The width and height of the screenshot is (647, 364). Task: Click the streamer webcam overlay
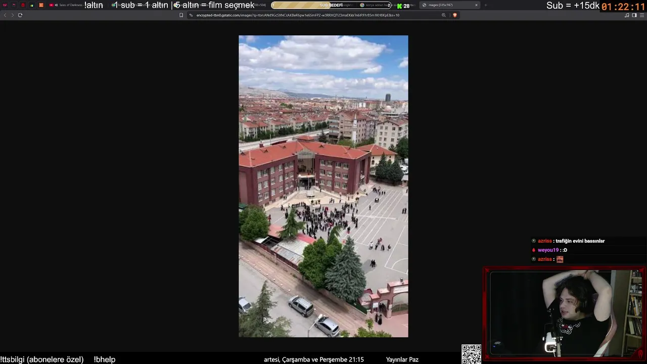565,313
